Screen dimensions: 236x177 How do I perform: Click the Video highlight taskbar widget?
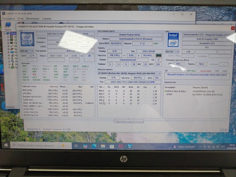(183, 147)
